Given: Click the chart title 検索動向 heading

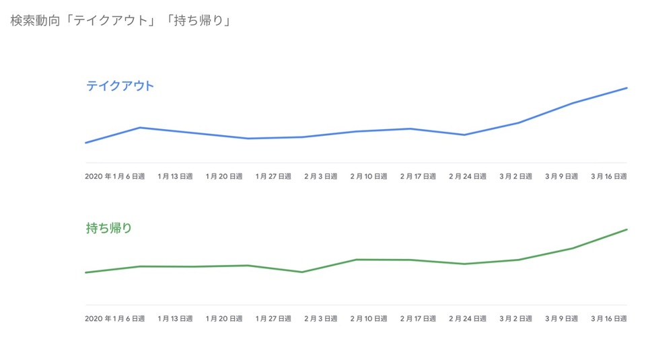Looking at the screenshot, I should tap(121, 21).
